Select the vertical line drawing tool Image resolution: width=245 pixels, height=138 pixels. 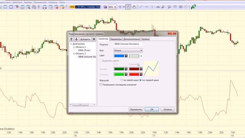152,7
